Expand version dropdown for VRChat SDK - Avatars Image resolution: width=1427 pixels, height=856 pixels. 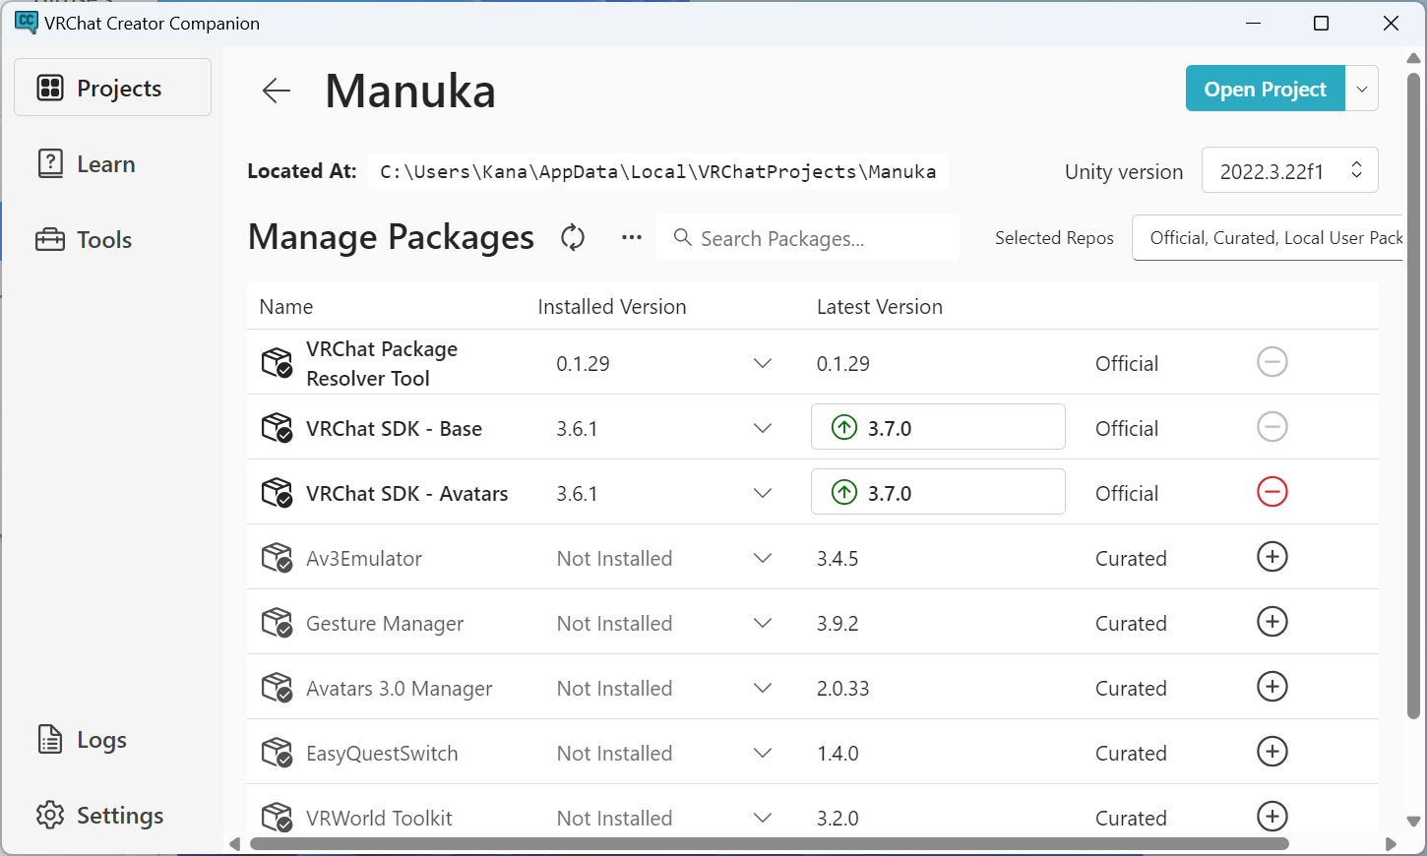click(x=763, y=493)
